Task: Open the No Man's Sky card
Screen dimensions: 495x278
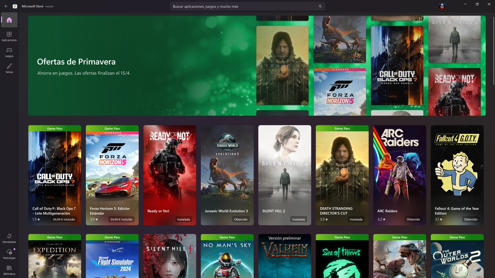Action: point(227,256)
